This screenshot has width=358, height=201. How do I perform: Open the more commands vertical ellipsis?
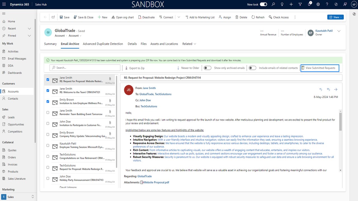(295, 17)
